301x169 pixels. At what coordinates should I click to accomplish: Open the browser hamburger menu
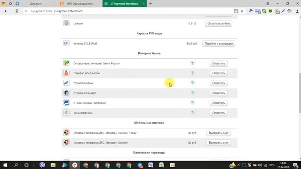coord(268,4)
